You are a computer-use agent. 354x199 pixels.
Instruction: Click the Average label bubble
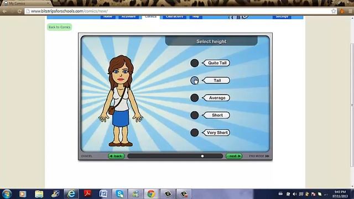216,98
